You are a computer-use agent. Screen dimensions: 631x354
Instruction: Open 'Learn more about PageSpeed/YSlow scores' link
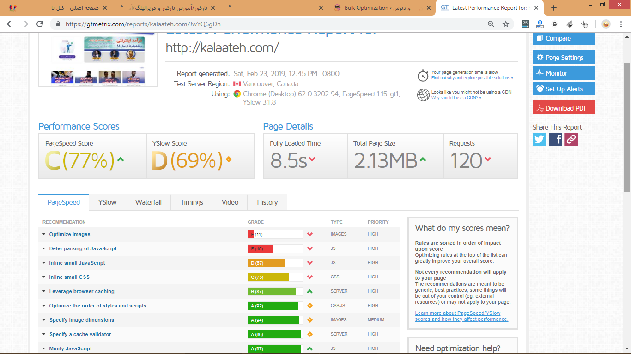point(461,316)
